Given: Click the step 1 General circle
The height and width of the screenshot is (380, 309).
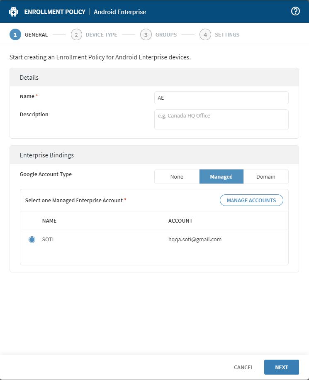Looking at the screenshot, I should pyautogui.click(x=15, y=35).
